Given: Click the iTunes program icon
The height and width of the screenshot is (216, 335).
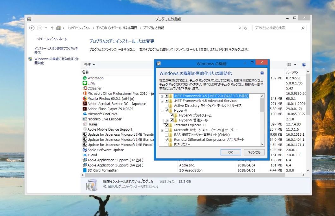Looking at the screenshot, I should pyautogui.click(x=85, y=124).
